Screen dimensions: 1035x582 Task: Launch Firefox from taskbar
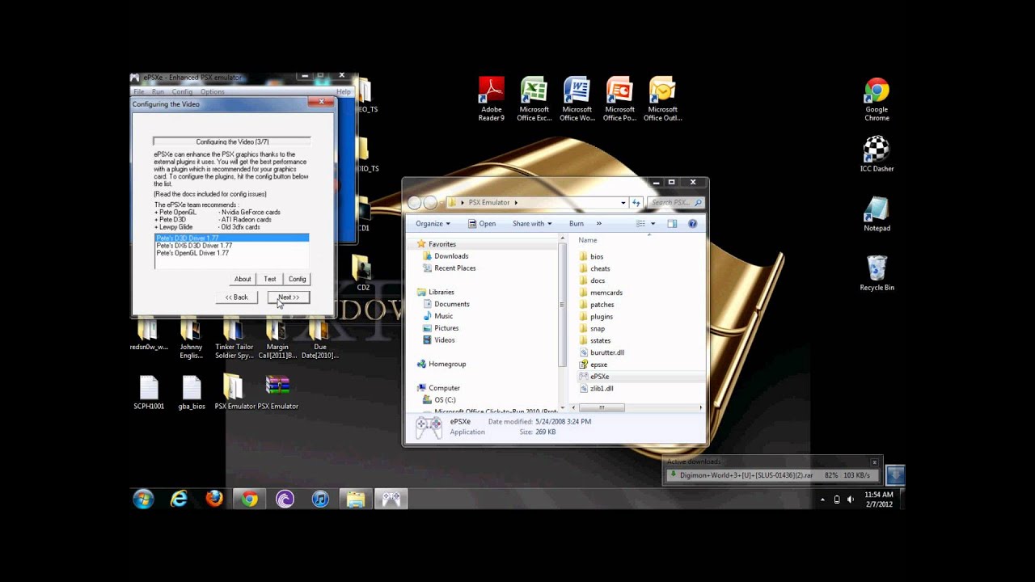214,499
